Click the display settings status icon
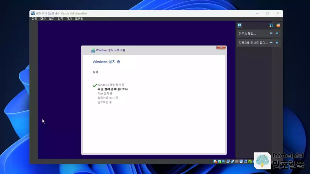The image size is (310, 174). pos(241,161)
